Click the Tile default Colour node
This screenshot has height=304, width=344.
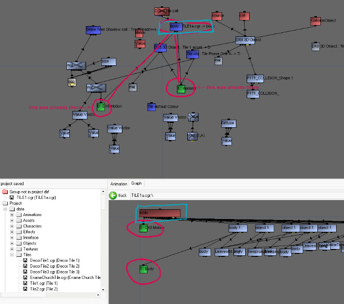tap(151, 107)
